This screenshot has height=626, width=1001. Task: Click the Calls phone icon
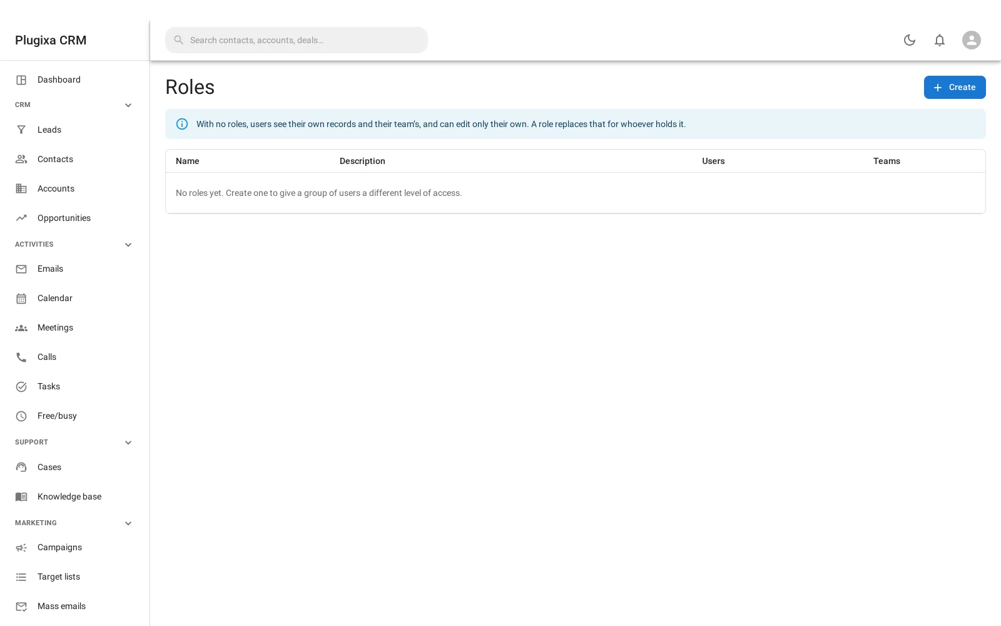[21, 357]
